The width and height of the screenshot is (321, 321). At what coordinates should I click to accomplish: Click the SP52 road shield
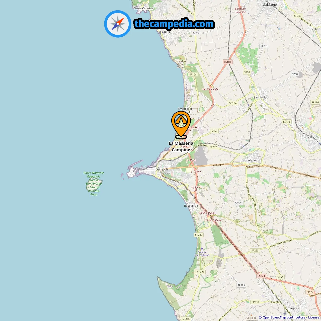214,131
